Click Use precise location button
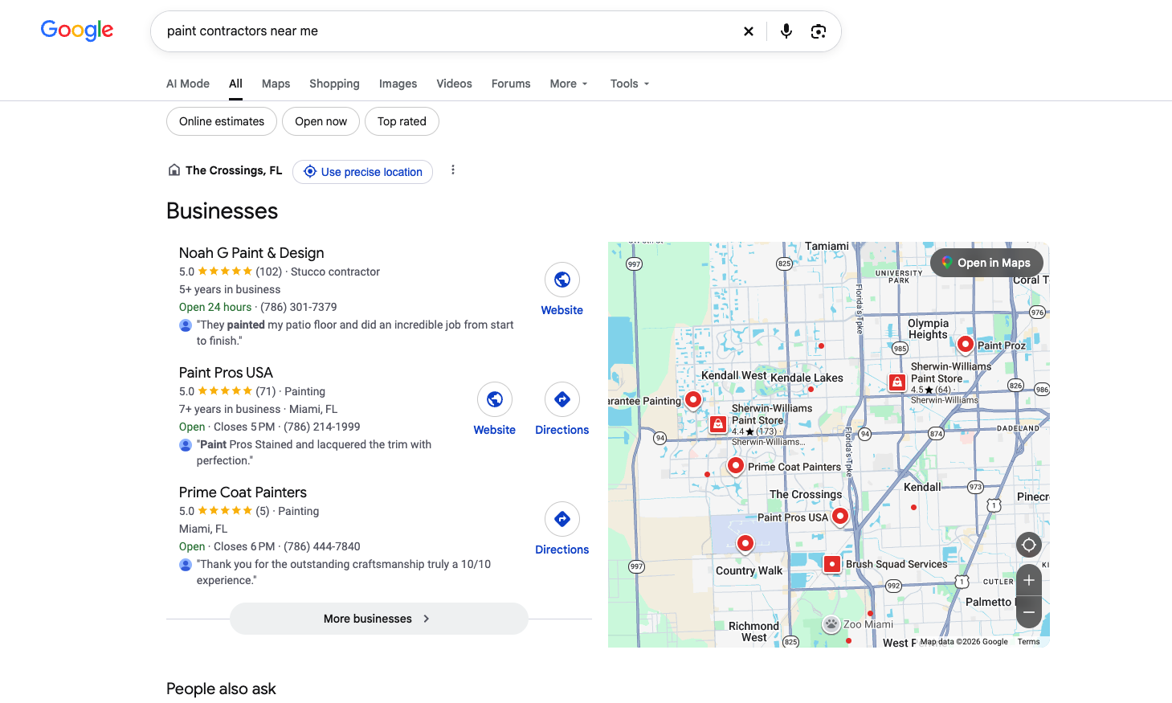Image resolution: width=1172 pixels, height=703 pixels. click(362, 172)
